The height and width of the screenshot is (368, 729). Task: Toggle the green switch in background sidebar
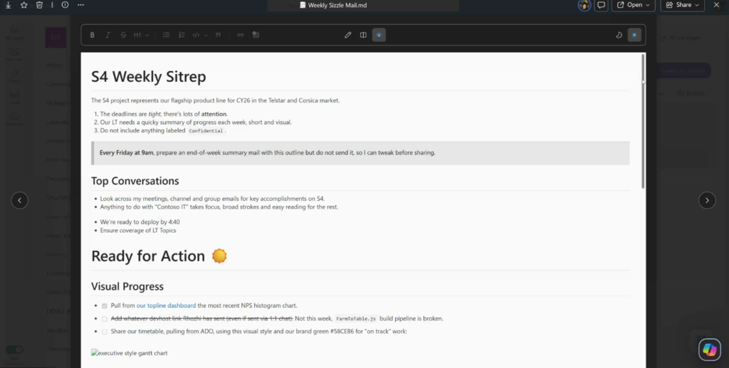(14, 349)
